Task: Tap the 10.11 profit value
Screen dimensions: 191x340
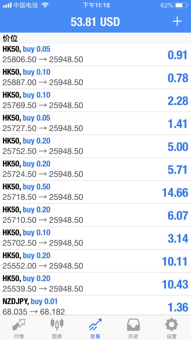Action: coord(175,261)
